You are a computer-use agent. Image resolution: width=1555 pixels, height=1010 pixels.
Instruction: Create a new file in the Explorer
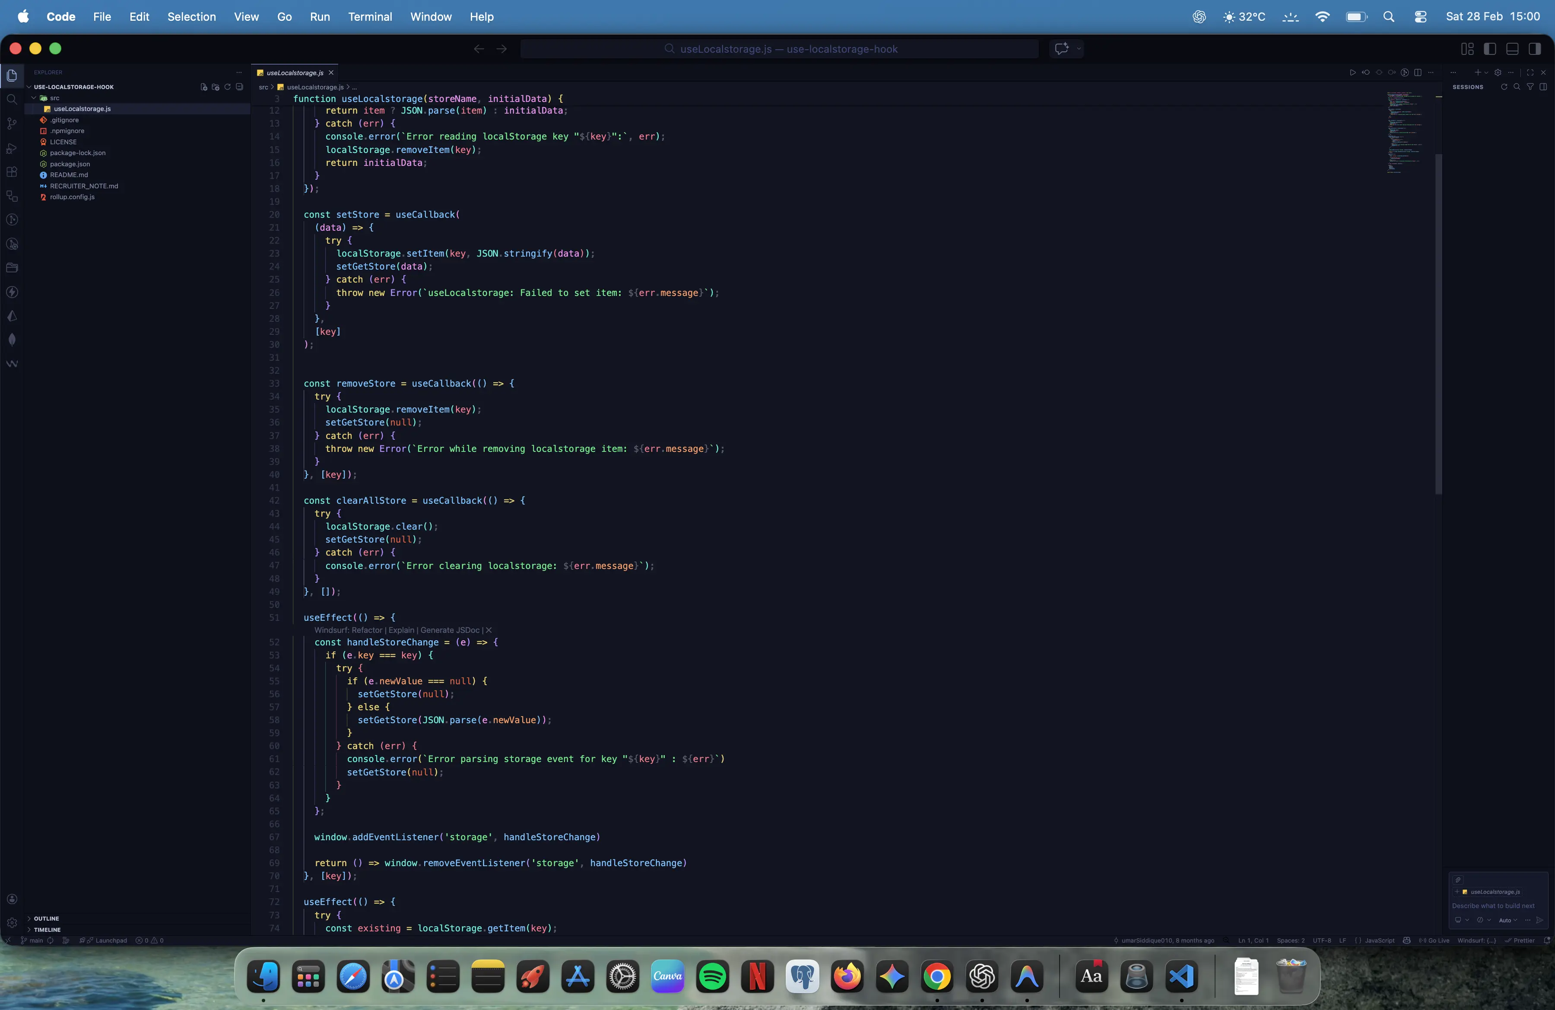(x=203, y=87)
